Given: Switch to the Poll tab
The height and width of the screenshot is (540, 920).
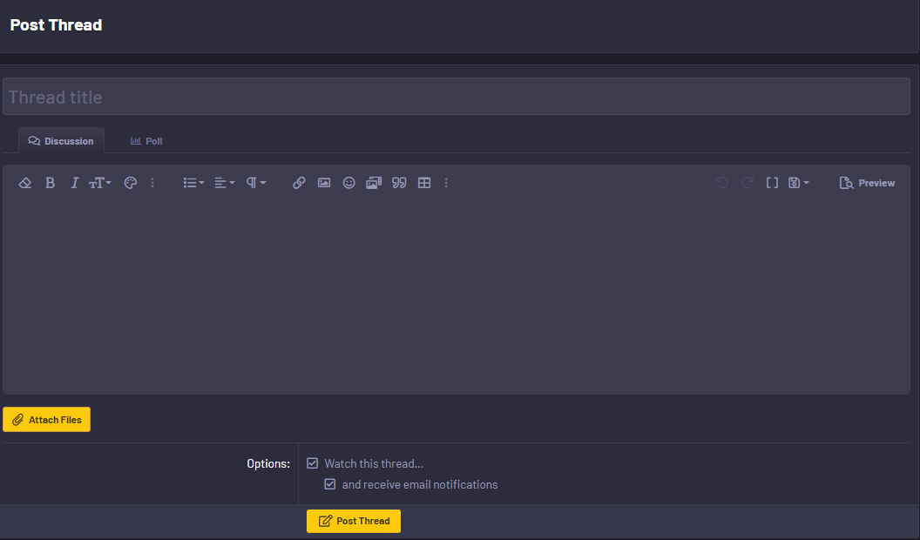Looking at the screenshot, I should coord(145,140).
